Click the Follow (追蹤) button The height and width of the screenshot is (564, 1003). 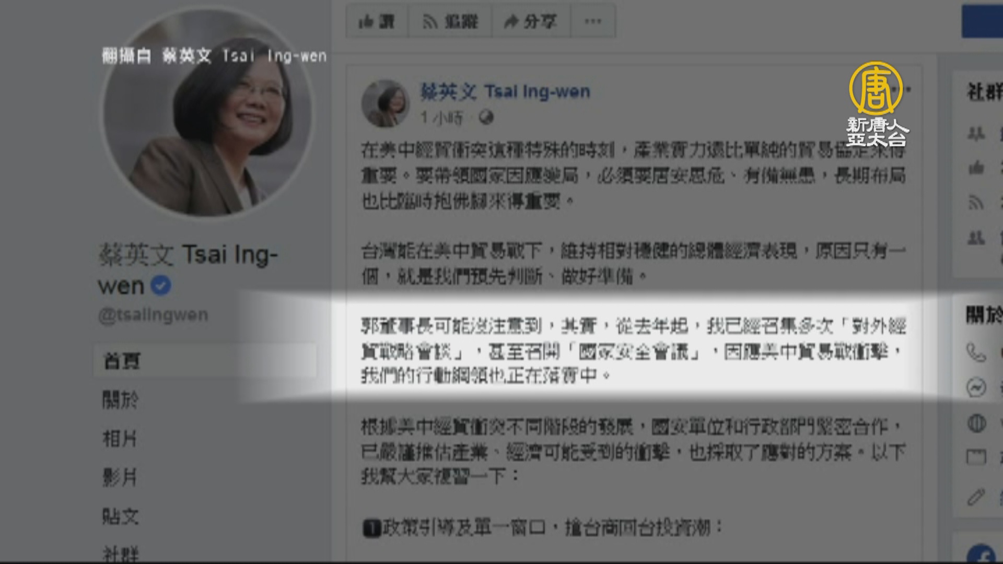pos(450,21)
